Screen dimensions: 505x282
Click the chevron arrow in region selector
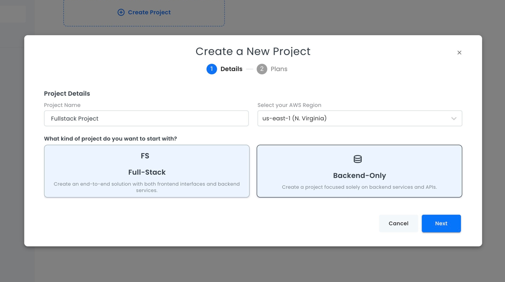(x=454, y=118)
